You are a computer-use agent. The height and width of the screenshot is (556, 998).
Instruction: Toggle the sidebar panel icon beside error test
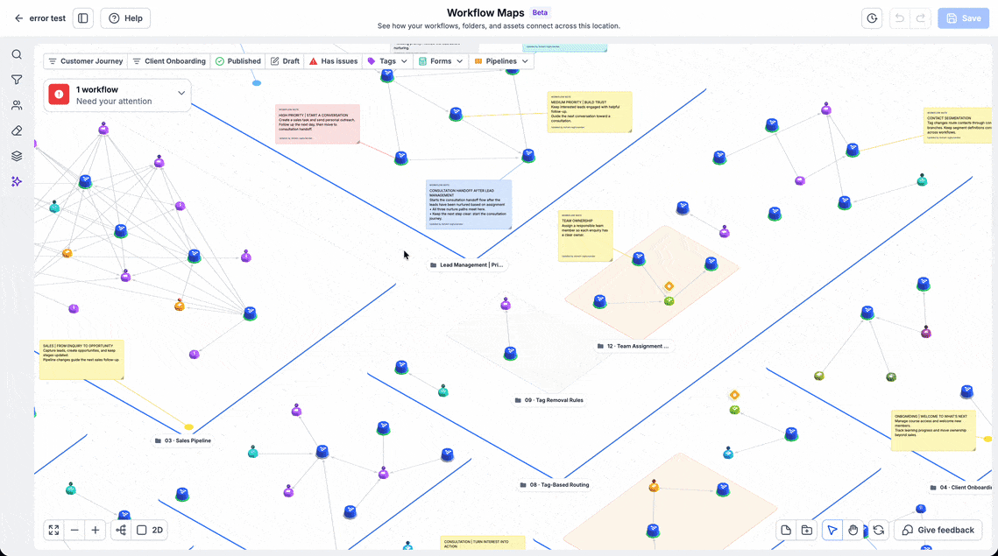tap(82, 18)
